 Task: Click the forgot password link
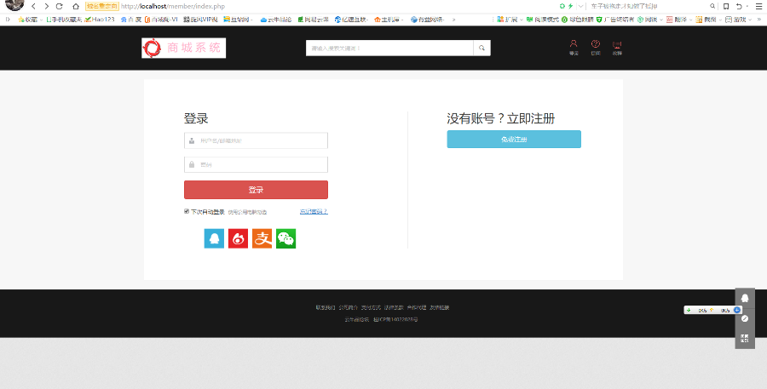[x=314, y=211]
